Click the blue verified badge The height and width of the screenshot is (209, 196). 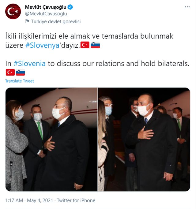coord(70,7)
